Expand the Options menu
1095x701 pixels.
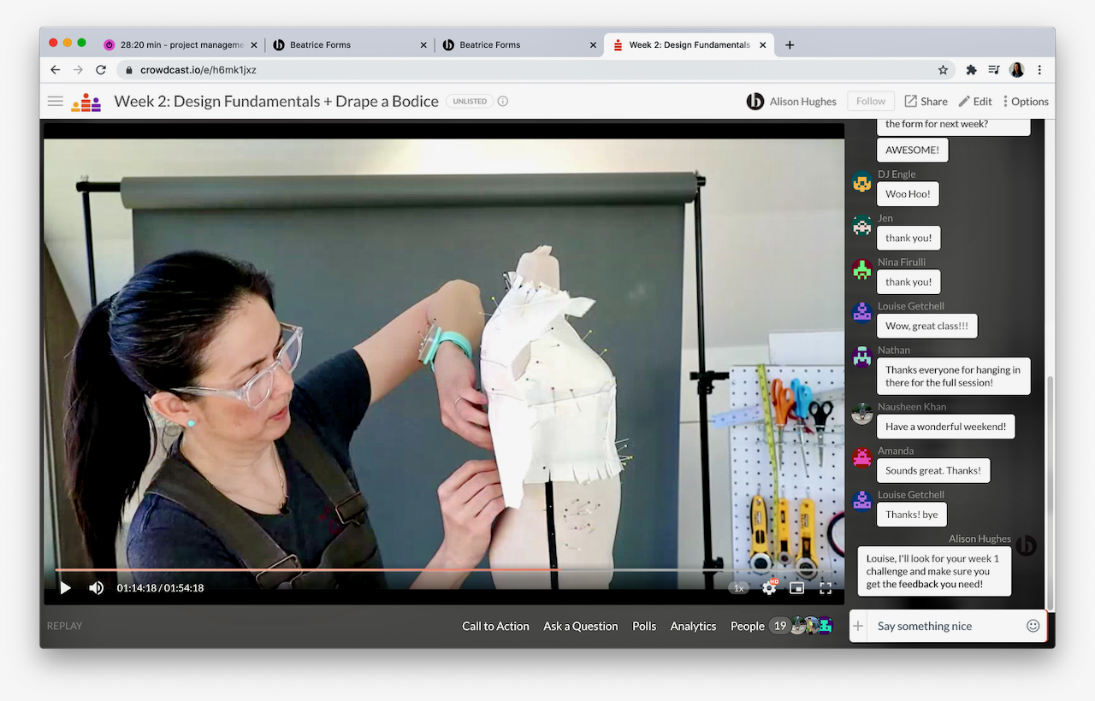pos(1025,101)
